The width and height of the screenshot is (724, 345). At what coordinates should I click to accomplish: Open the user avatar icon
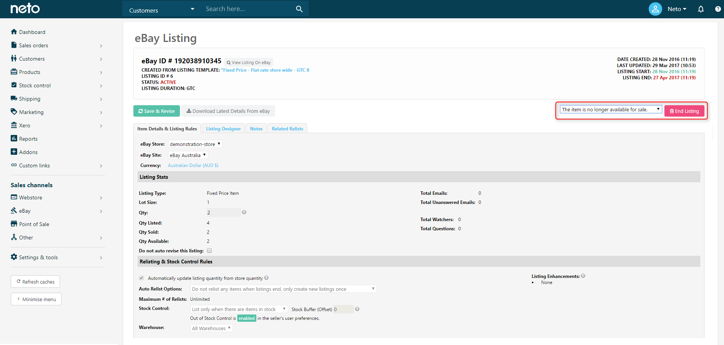655,9
